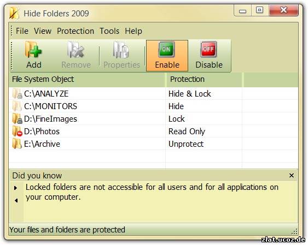308x245 pixels.
Task: Select the E:\Archive folder icon
Action: tap(17, 144)
